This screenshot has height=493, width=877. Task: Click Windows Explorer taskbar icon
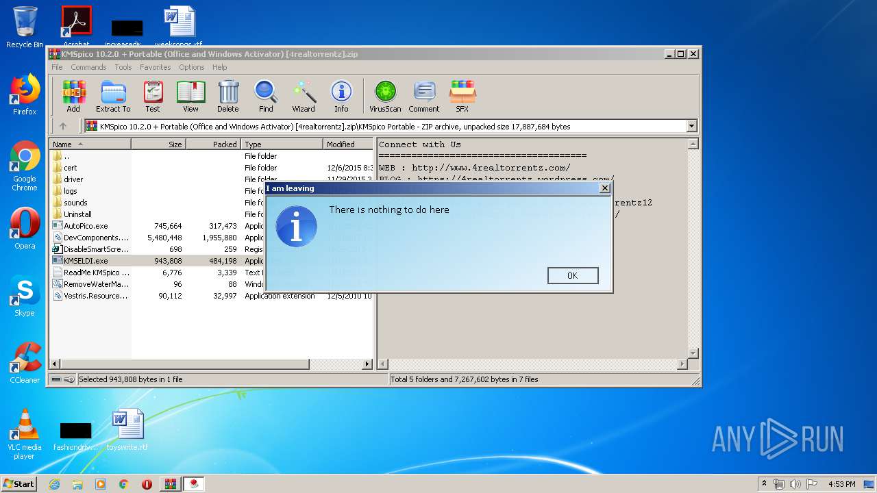(77, 484)
